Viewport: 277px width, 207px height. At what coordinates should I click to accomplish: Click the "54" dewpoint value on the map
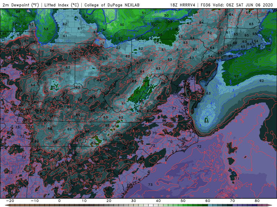pyautogui.click(x=86, y=17)
